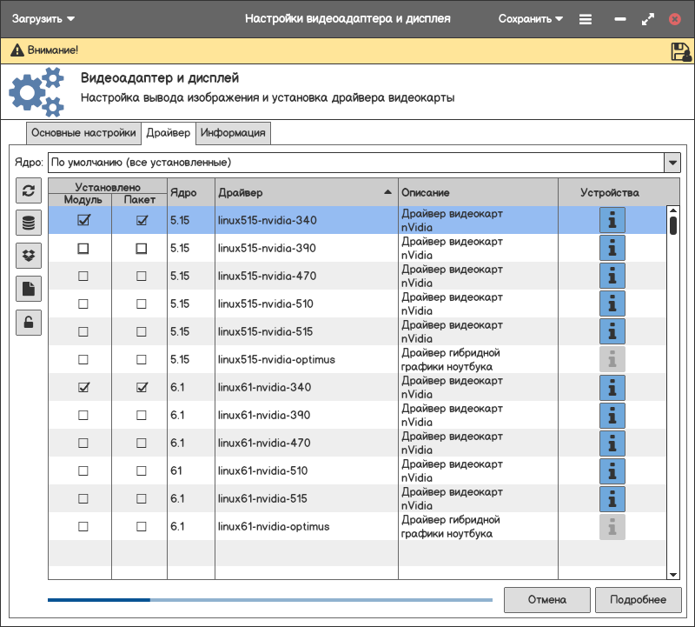Expand the Ядро kernel dropdown

672,163
